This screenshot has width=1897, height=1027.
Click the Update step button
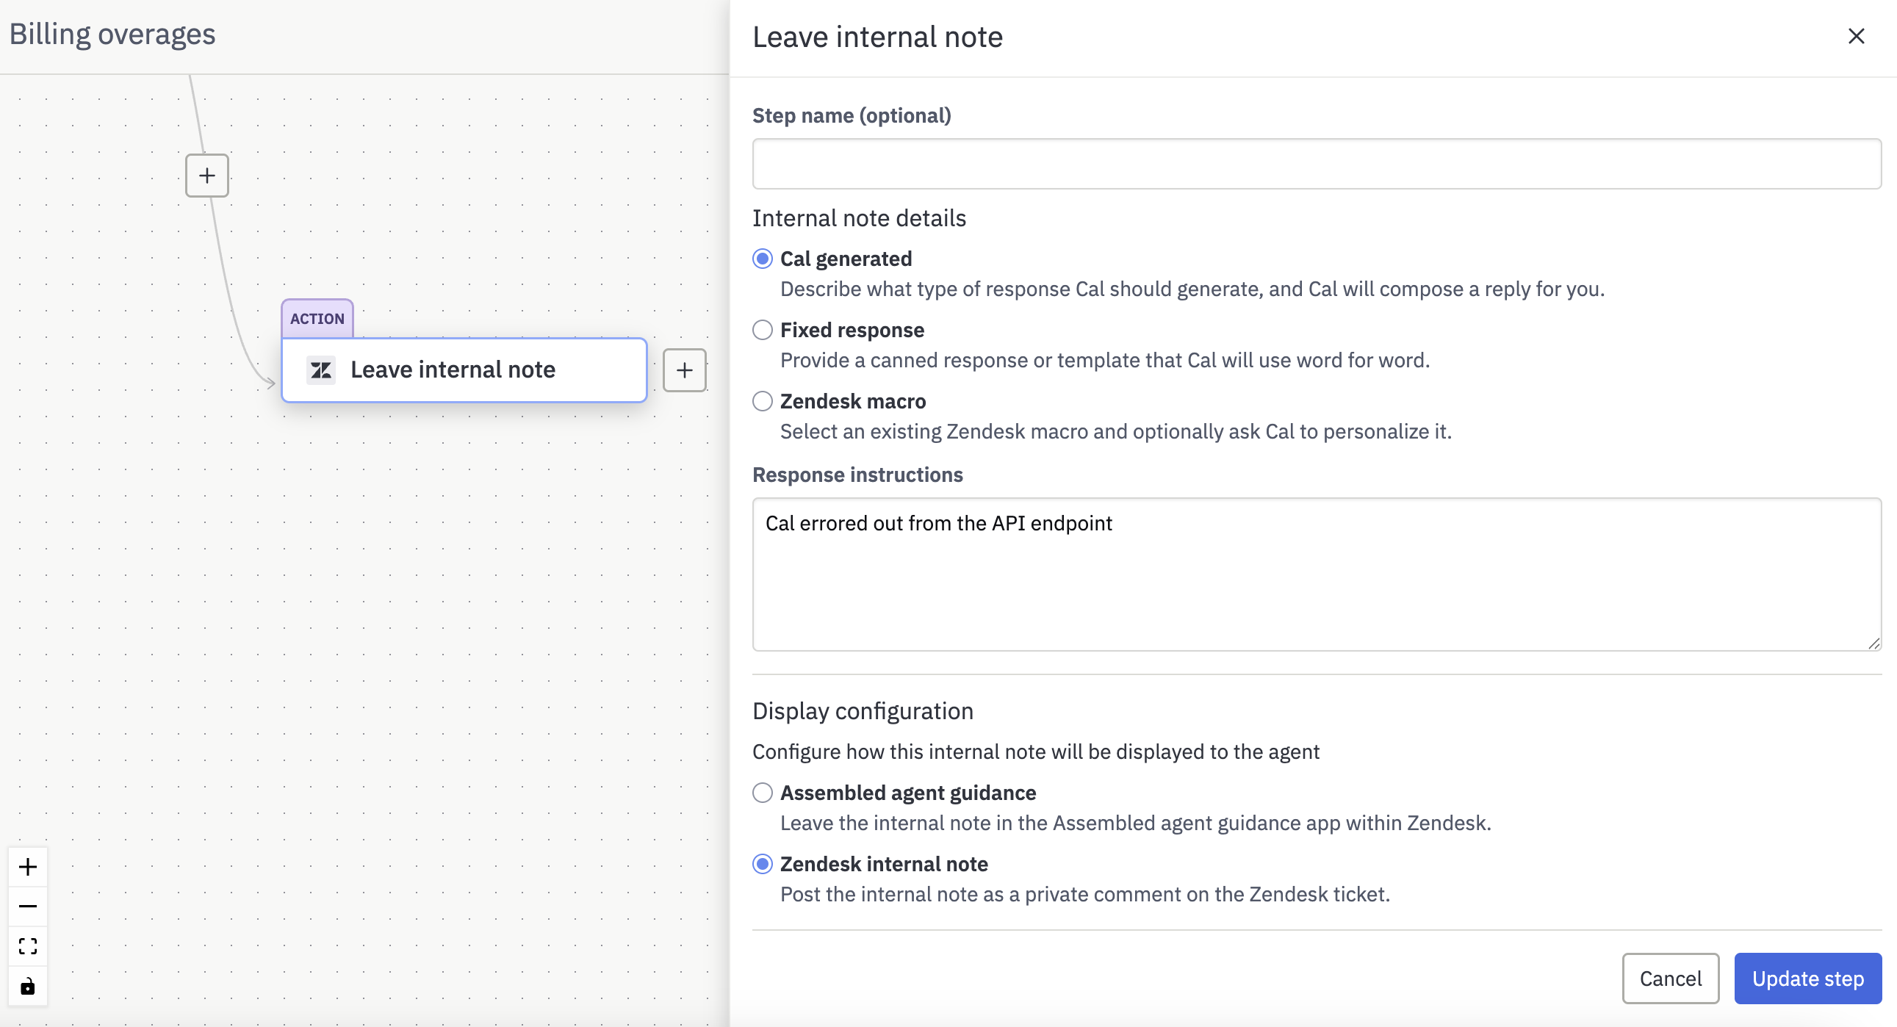pos(1808,979)
